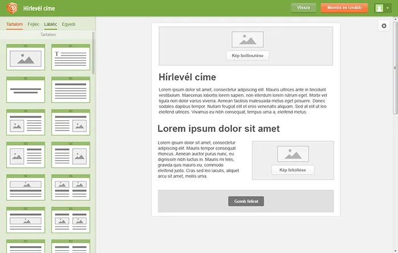This screenshot has height=253, width=398.
Task: Click the Hírlevél címe heading in editor
Action: [187, 77]
